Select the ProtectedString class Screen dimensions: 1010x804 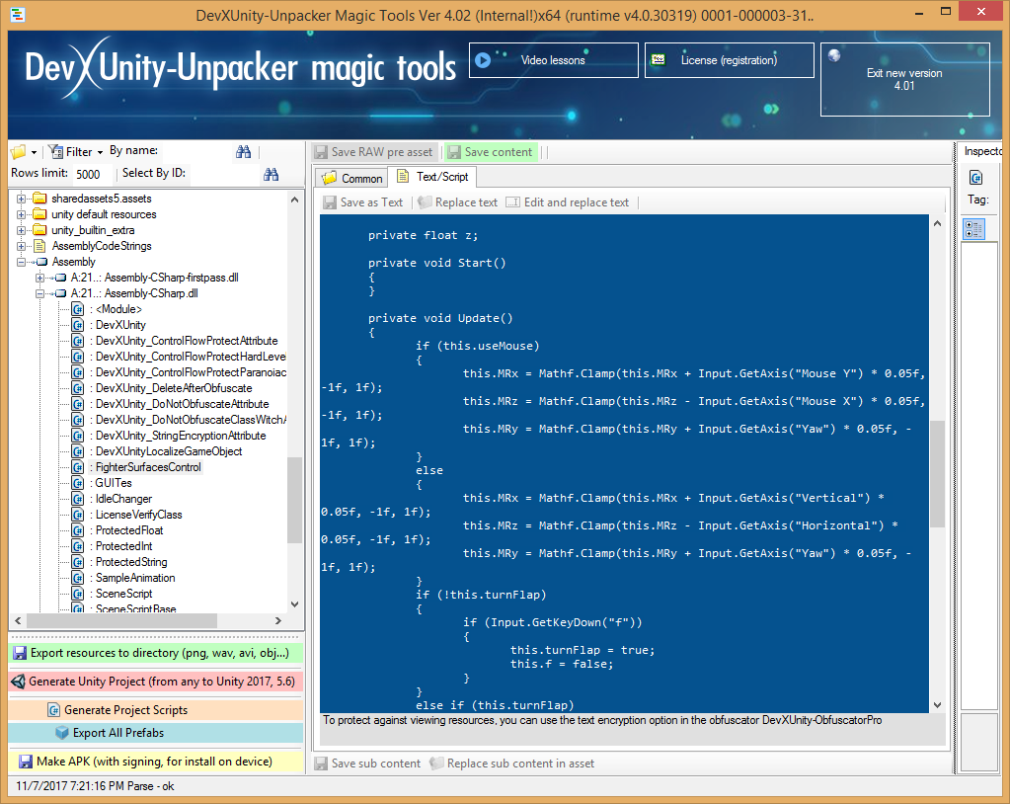point(130,562)
